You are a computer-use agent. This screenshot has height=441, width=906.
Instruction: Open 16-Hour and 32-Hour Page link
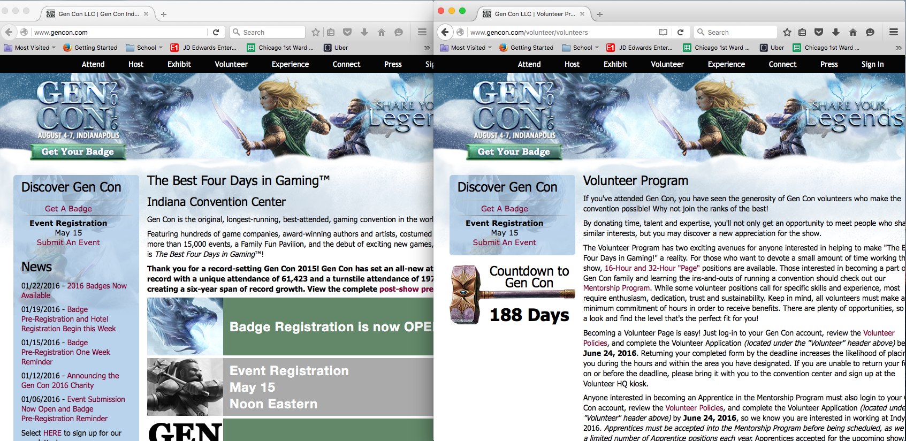click(x=652, y=268)
